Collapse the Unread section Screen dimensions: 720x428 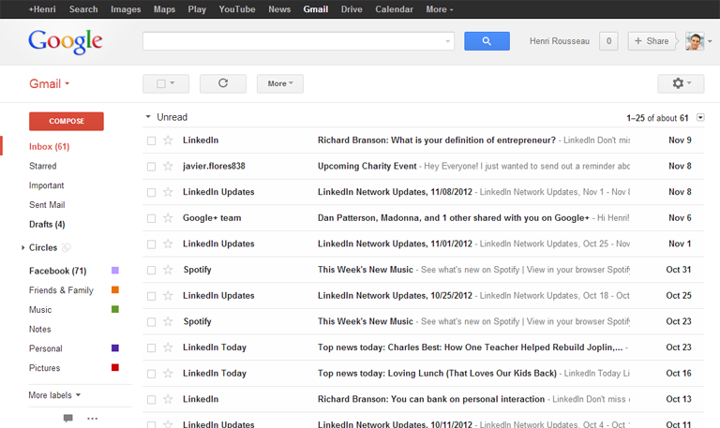pos(148,116)
